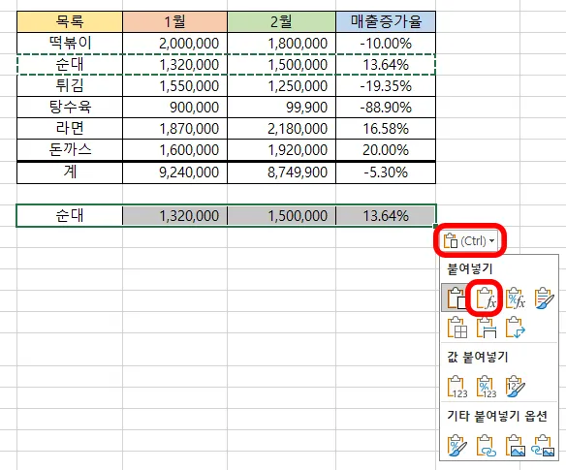Select the 8,749,900 total cell
This screenshot has height=470, width=566.
[x=282, y=172]
